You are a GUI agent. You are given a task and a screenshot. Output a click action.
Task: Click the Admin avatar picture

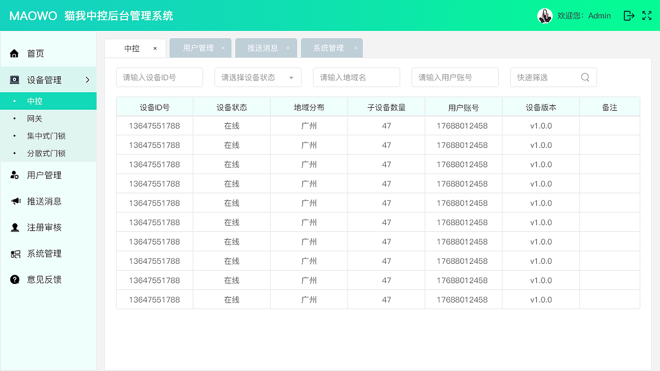545,16
